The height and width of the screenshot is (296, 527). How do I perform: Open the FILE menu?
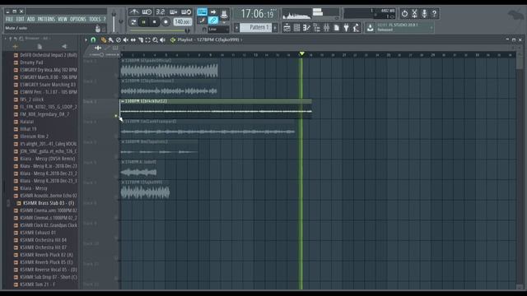pyautogui.click(x=9, y=19)
